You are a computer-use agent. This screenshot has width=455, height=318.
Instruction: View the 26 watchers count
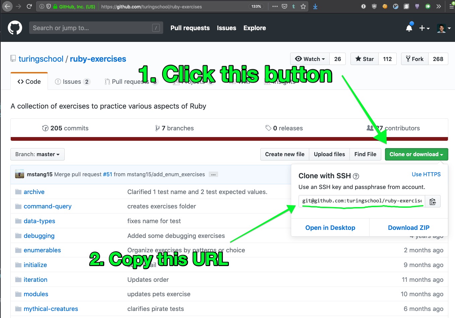[337, 59]
